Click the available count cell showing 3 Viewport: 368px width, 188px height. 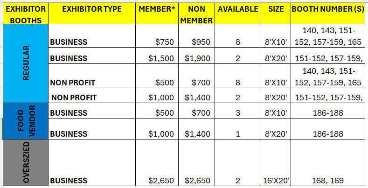(238, 111)
